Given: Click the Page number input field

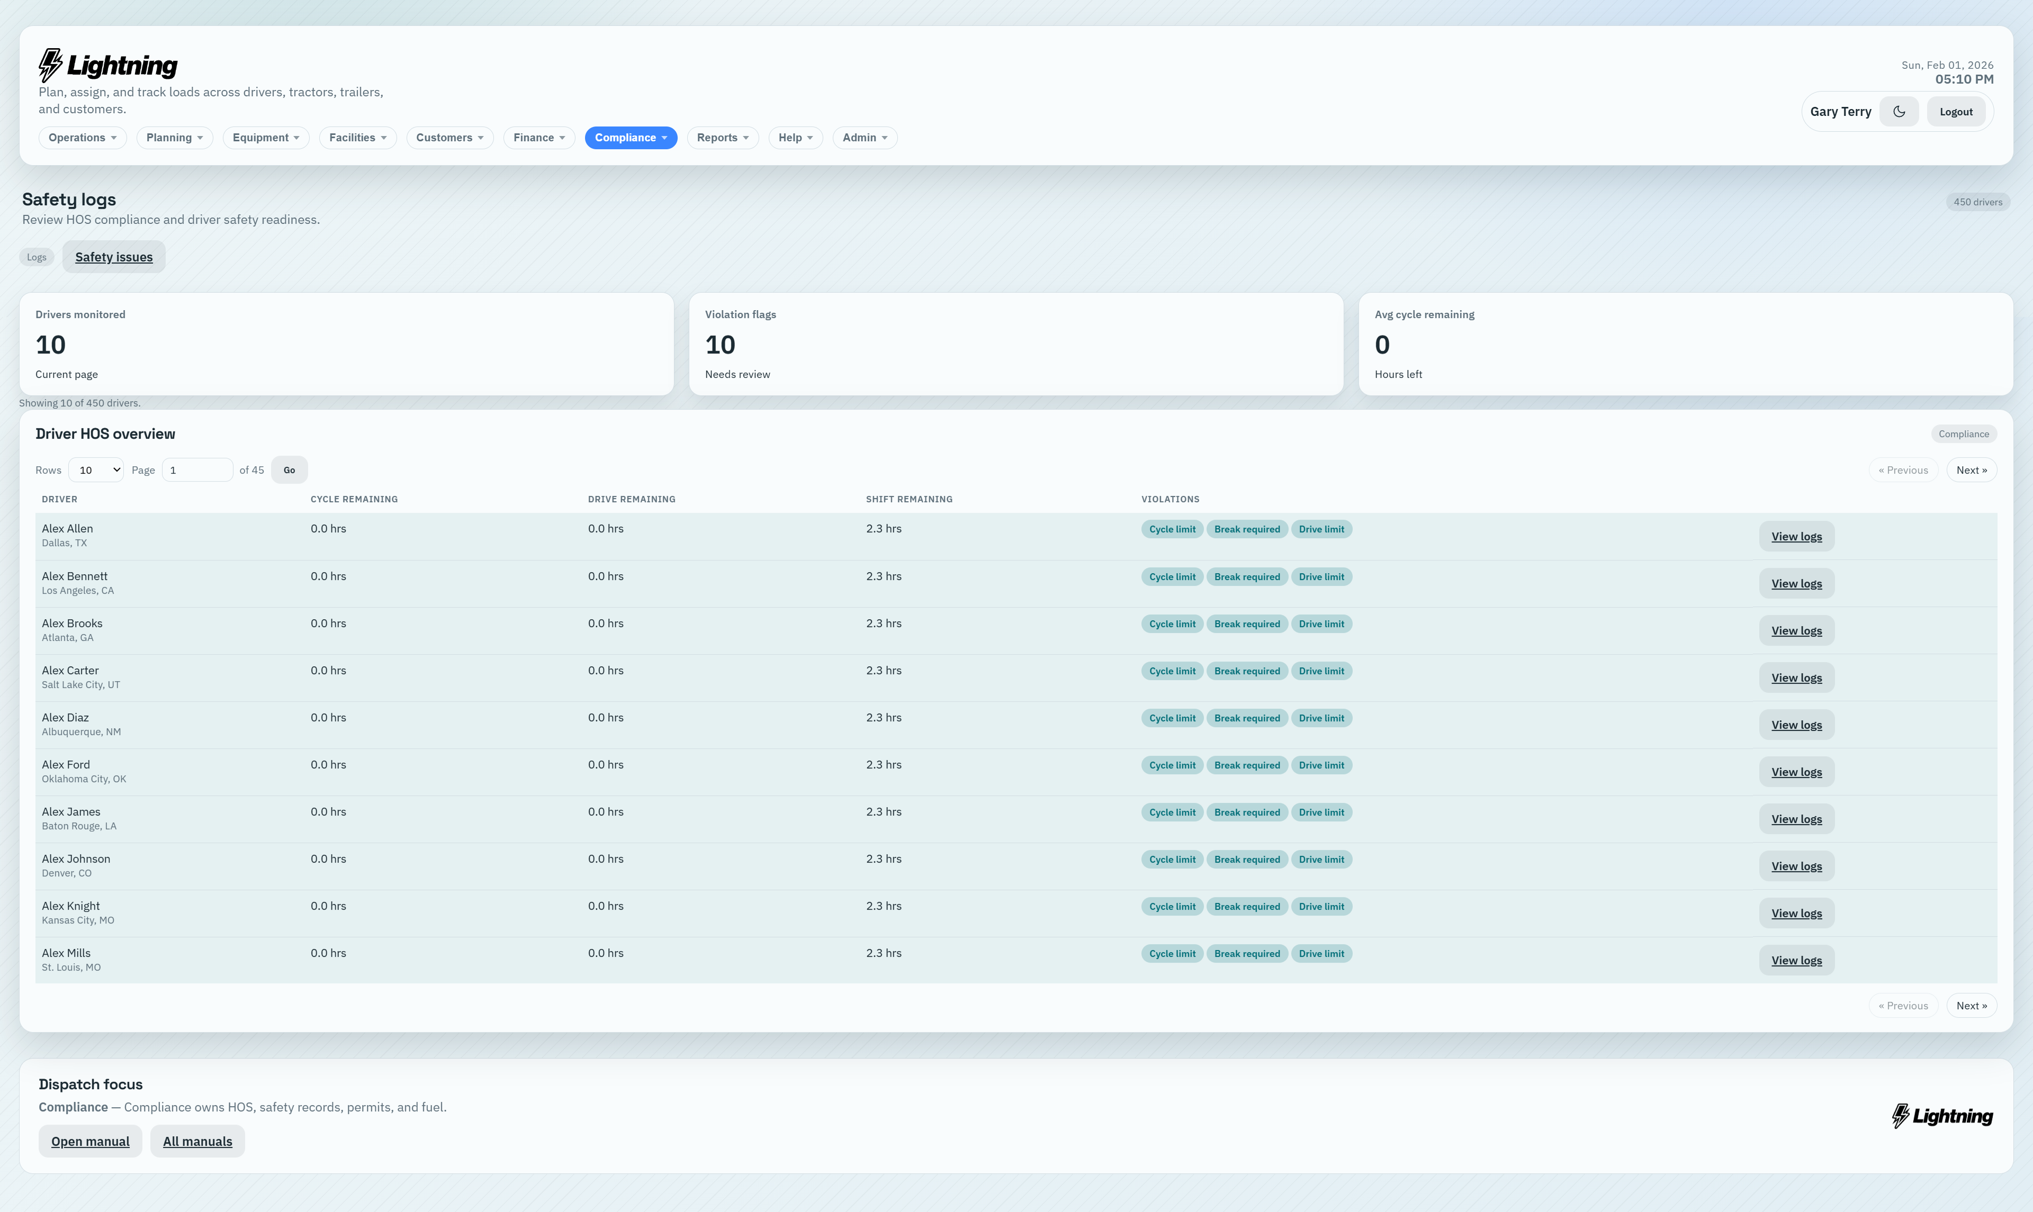Looking at the screenshot, I should 197,469.
